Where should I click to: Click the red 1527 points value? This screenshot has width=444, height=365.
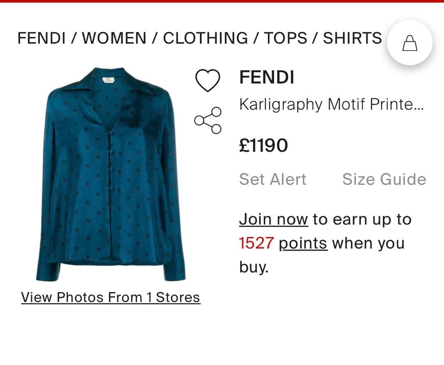(256, 243)
